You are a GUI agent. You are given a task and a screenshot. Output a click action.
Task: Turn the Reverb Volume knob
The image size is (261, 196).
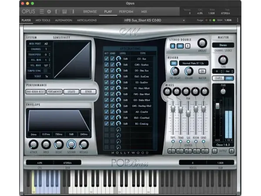point(189,71)
